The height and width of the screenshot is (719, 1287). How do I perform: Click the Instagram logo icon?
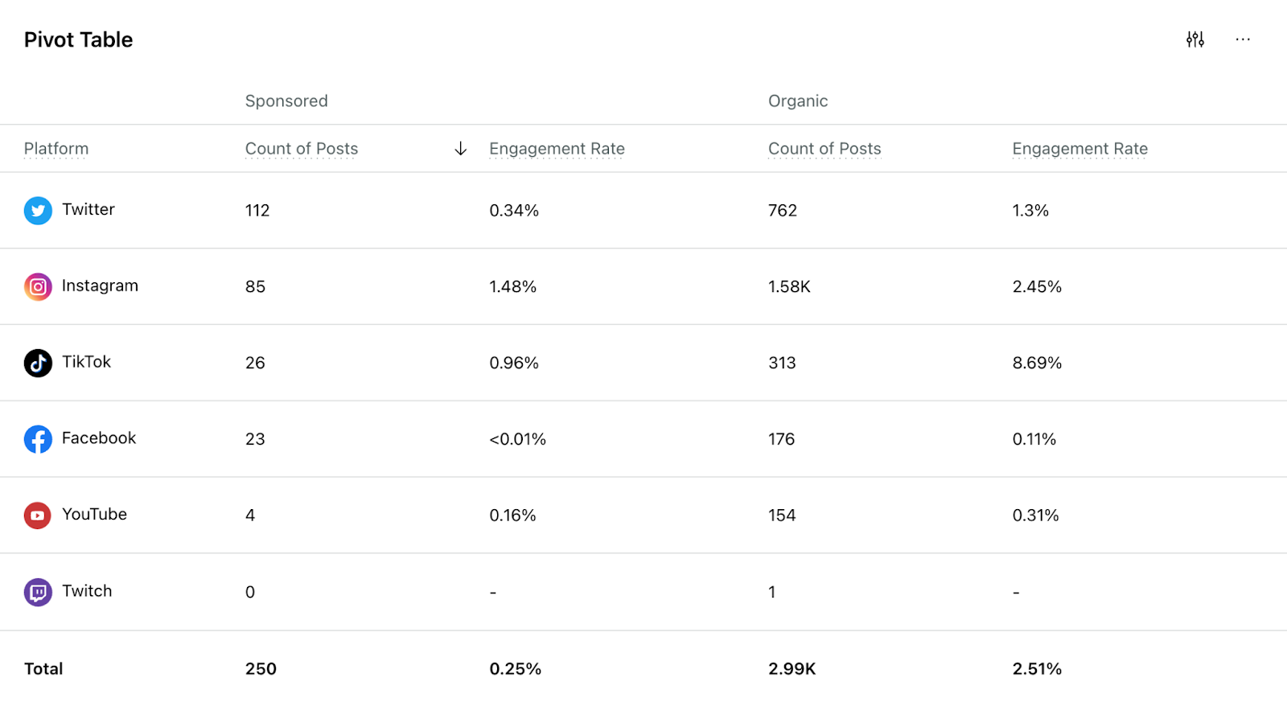pos(38,286)
